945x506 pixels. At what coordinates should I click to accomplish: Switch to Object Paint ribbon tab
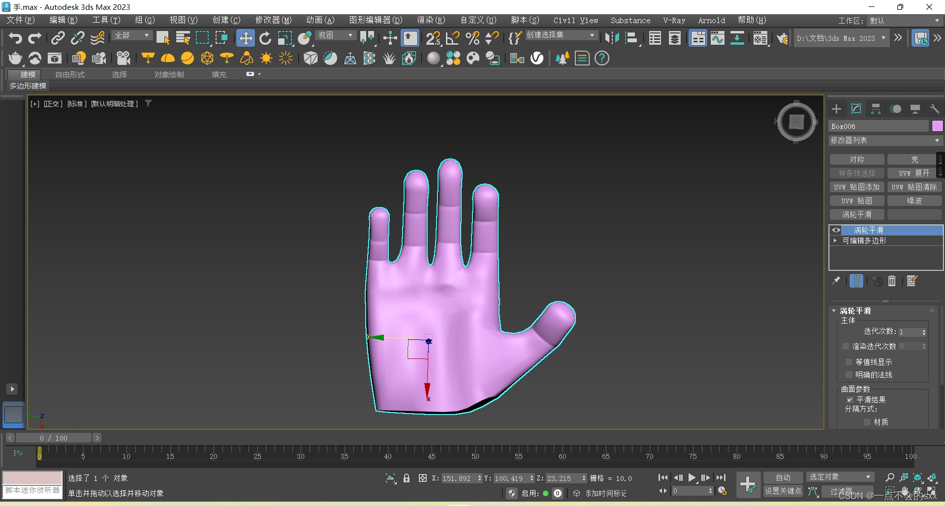[x=169, y=75]
